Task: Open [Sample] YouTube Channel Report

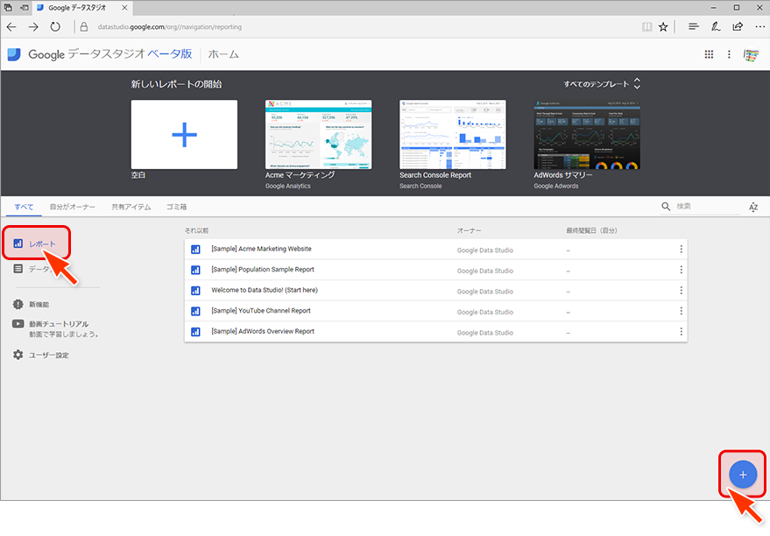Action: pos(261,311)
